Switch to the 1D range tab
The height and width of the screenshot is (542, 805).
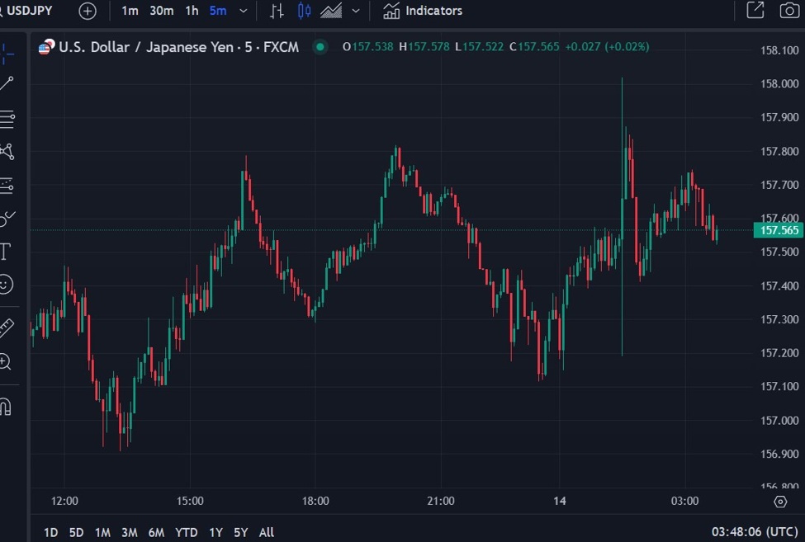(x=50, y=532)
